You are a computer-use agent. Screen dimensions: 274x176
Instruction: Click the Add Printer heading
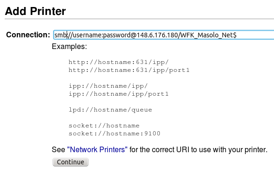click(x=35, y=11)
